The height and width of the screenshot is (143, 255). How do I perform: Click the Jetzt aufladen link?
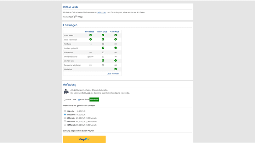point(113,73)
